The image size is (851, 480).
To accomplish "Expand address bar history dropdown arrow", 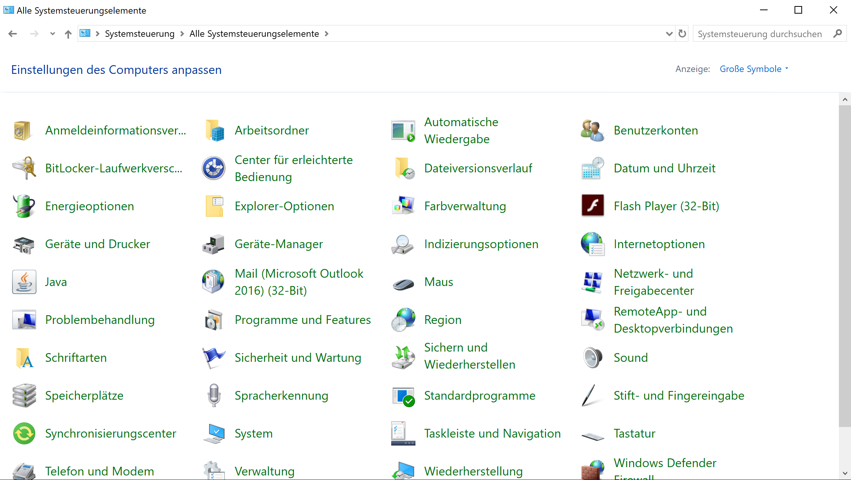I will click(669, 34).
